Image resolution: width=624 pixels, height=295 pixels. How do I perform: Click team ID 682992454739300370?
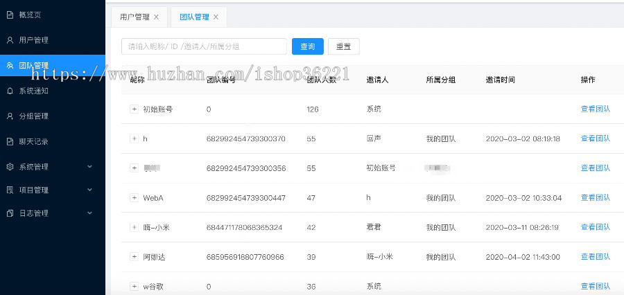point(246,138)
